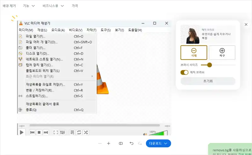Image resolution: width=252 pixels, height=155 pixels.
Task: Open the 다운로드 dropdown arrow
Action: 166,143
